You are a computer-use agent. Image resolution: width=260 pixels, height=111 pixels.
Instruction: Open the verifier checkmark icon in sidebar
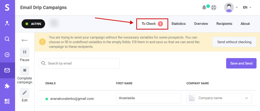pyautogui.click(x=7, y=55)
